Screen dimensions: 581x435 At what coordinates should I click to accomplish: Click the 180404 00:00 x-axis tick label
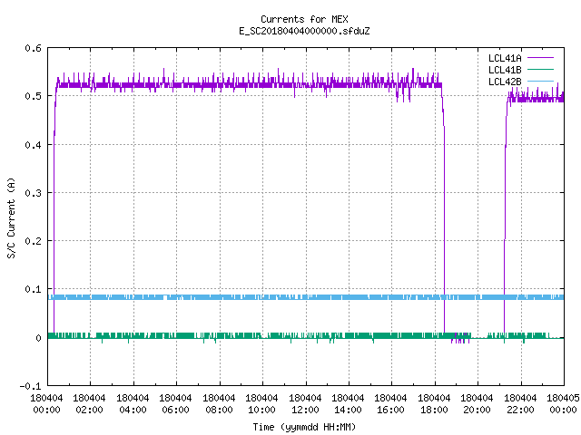point(46,404)
